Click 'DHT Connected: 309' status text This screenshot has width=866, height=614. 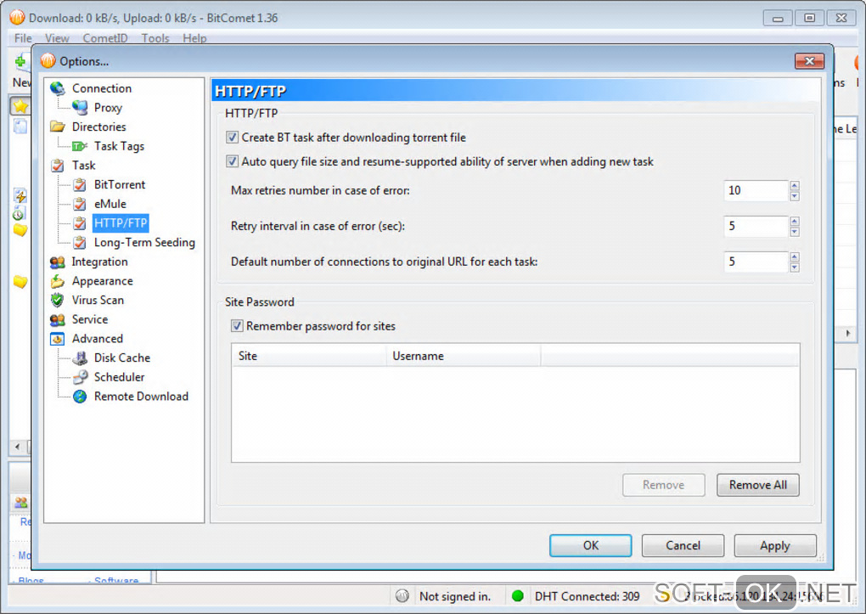(x=587, y=596)
